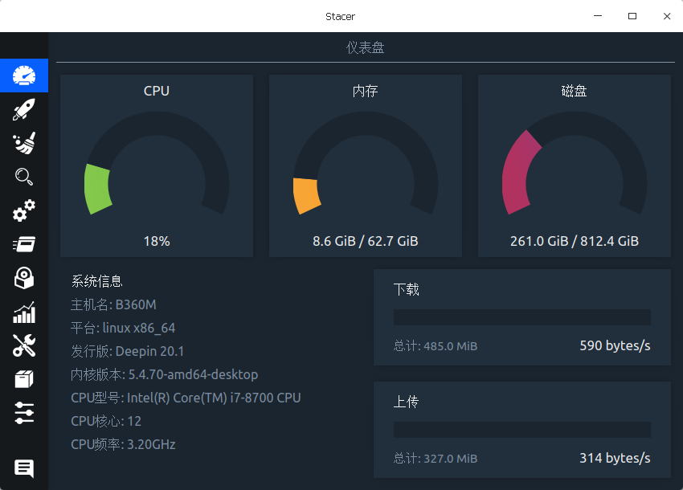Click the 仪表盘 page title
The height and width of the screenshot is (490, 683).
point(366,47)
